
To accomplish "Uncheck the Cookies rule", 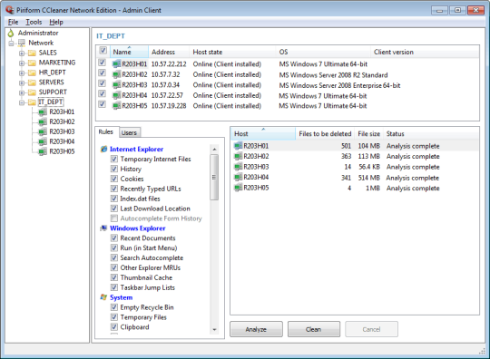I will click(114, 179).
